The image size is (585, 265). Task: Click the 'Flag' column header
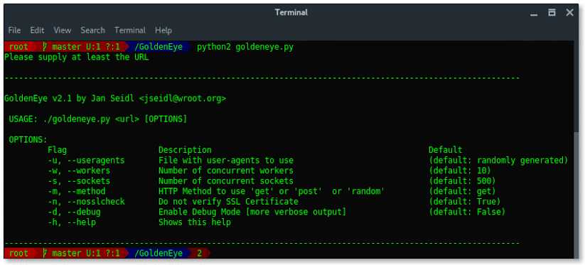pos(57,150)
